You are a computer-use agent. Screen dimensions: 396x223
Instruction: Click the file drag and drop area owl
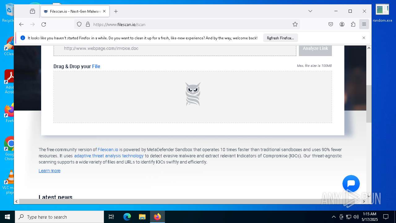pyautogui.click(x=193, y=94)
